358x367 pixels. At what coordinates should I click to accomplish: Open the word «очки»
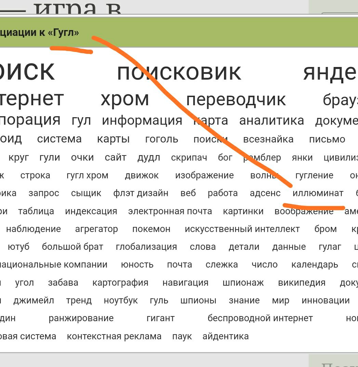pyautogui.click(x=82, y=158)
